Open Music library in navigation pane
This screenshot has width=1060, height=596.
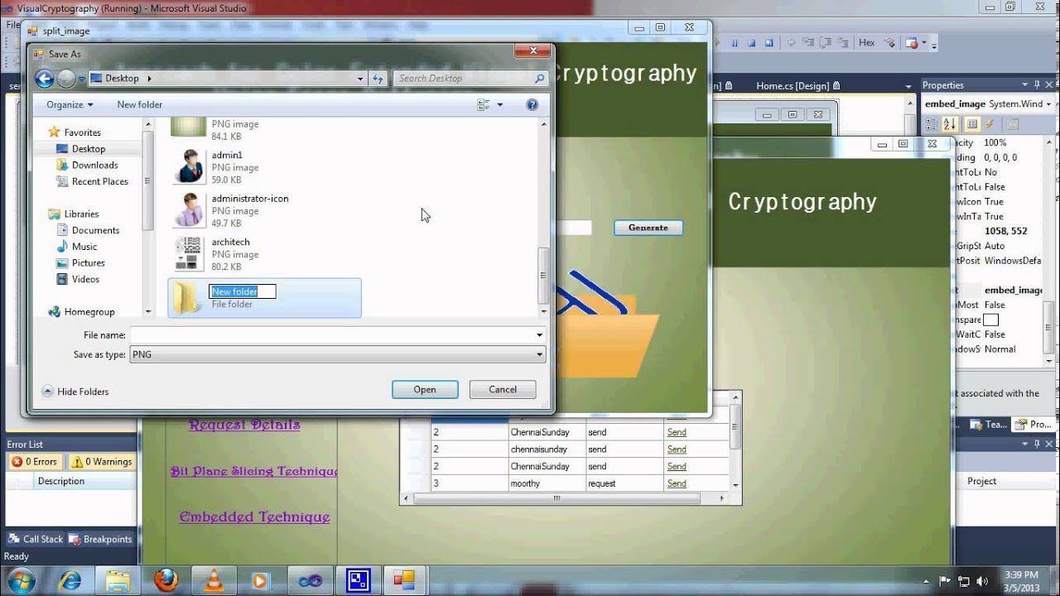(x=84, y=247)
